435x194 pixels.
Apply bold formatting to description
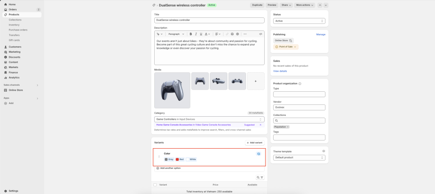191,34
